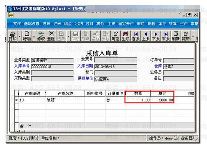This screenshot has width=207, height=148.
Task: Select the quantity cell 1.00
Action: 138,100
